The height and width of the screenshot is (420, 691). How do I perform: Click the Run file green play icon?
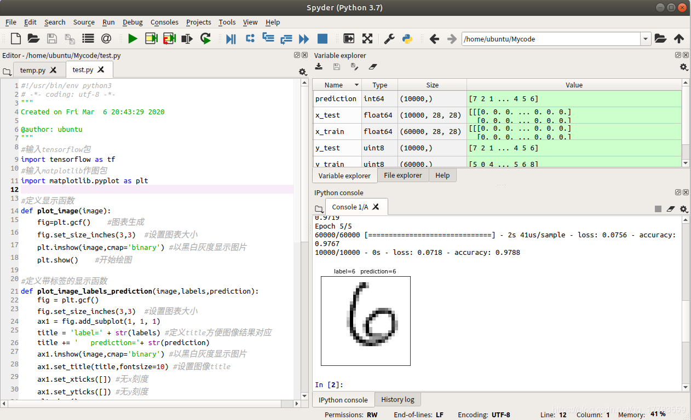[x=133, y=39]
